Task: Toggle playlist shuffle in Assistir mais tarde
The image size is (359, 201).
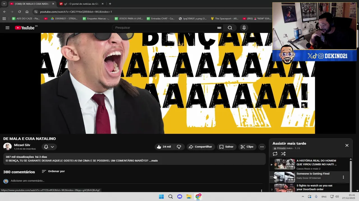Action: coord(283,154)
